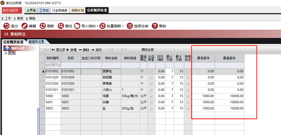Select the 菠萝包 name cell
Image resolution: width=281 pixels, height=135 pixels.
coord(111,72)
